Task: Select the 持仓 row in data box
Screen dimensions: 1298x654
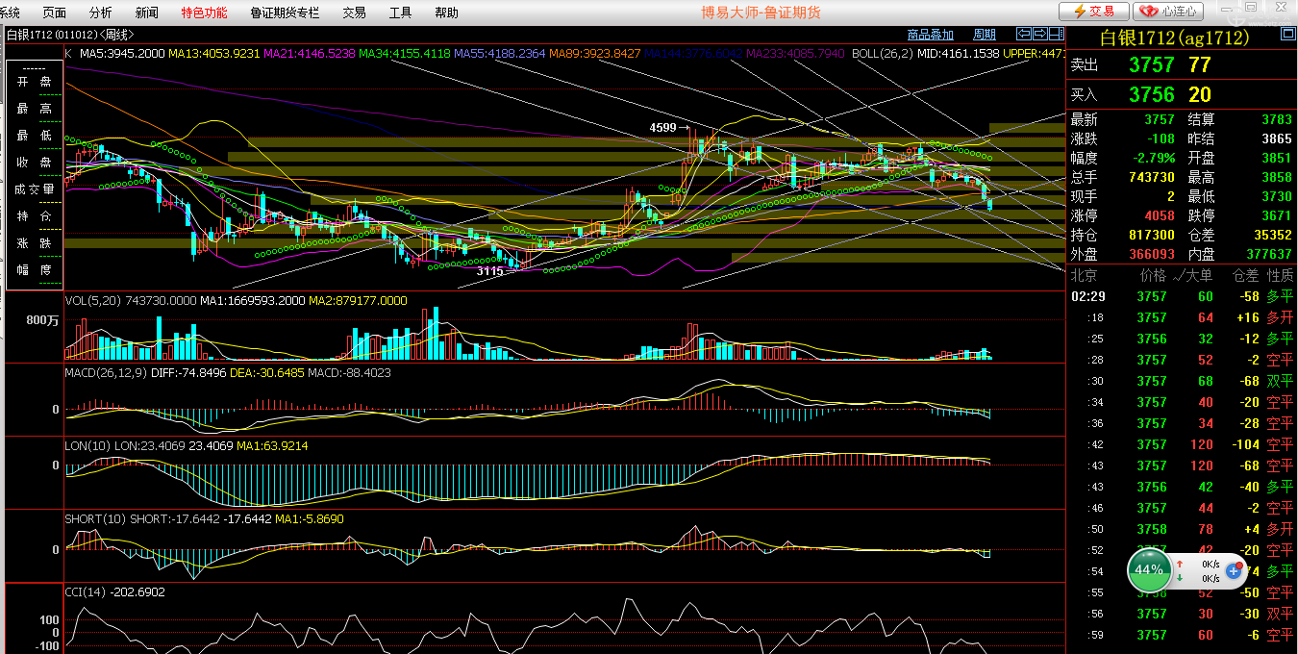Action: point(35,216)
